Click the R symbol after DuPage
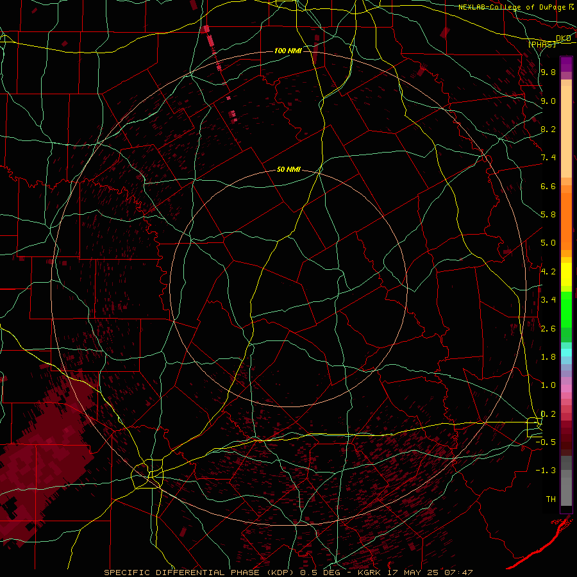This screenshot has width=577, height=577. 571,6
